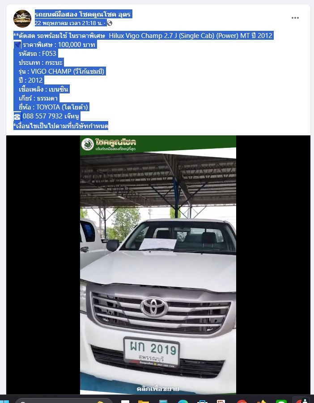The height and width of the screenshot is (403, 314).
Task: Click the โชคคูณโชค logo in the video
Action: [x=109, y=144]
